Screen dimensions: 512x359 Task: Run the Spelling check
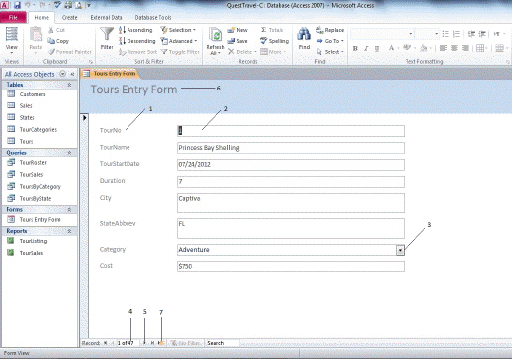[274, 41]
